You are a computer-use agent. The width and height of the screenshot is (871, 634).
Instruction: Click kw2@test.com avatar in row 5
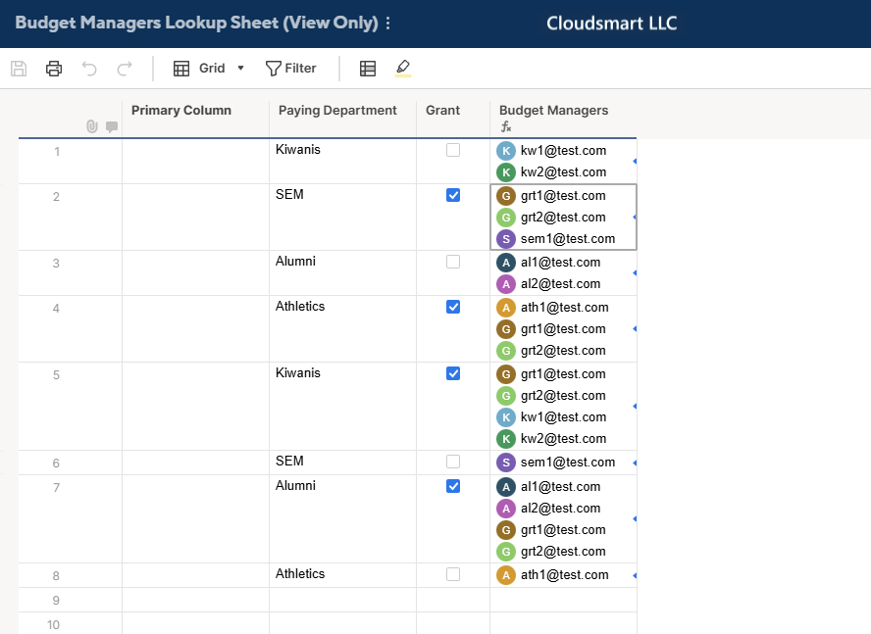tap(506, 439)
